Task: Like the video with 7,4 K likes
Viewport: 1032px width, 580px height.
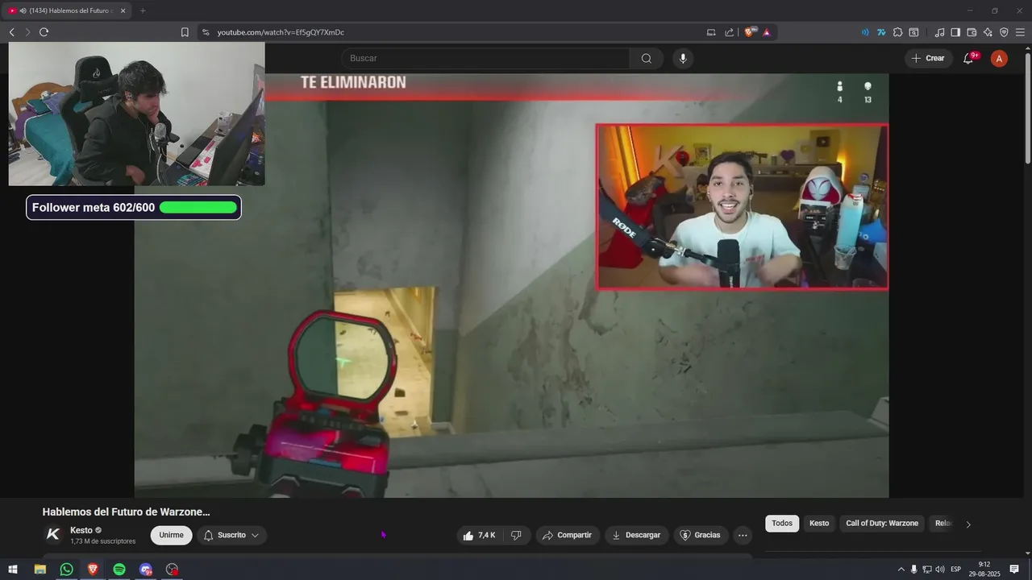Action: click(480, 535)
